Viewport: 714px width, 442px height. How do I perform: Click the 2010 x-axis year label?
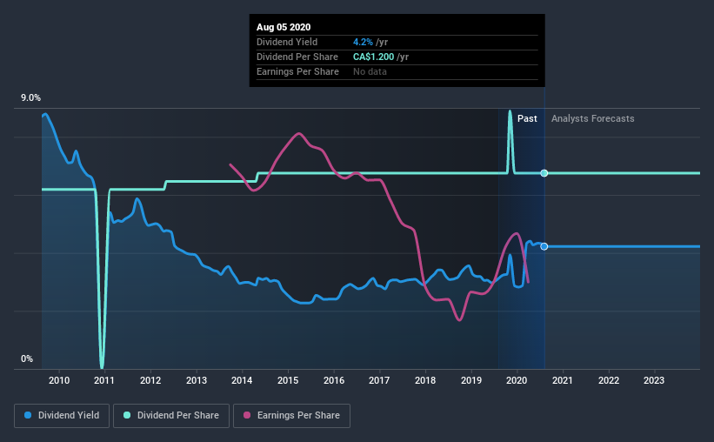pos(59,380)
